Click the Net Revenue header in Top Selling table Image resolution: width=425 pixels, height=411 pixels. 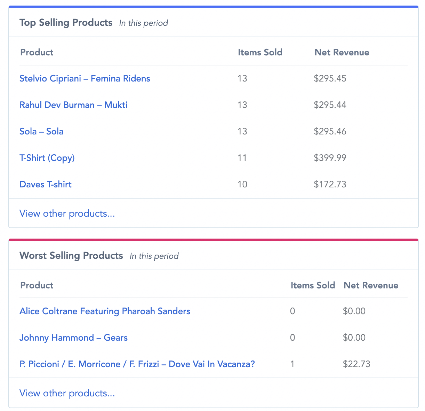pyautogui.click(x=342, y=52)
